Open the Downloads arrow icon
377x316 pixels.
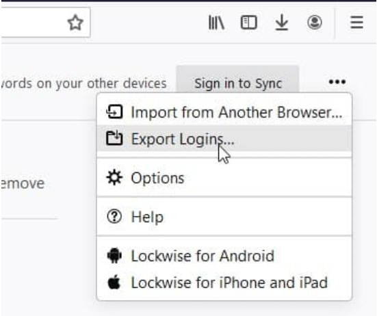[x=281, y=23]
